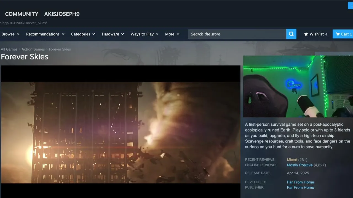Follow the Action Games breadcrumb link
Viewport: 353px width, 198px height.
point(33,49)
